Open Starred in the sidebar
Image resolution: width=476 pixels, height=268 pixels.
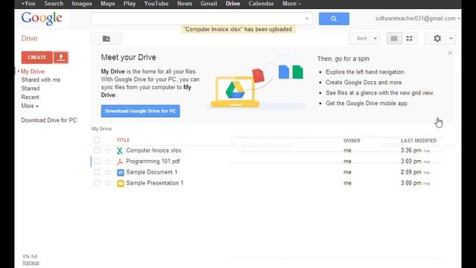coord(30,89)
